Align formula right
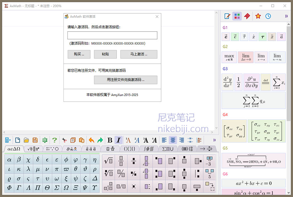Screen dimensions: 293x197 (x=181, y=140)
